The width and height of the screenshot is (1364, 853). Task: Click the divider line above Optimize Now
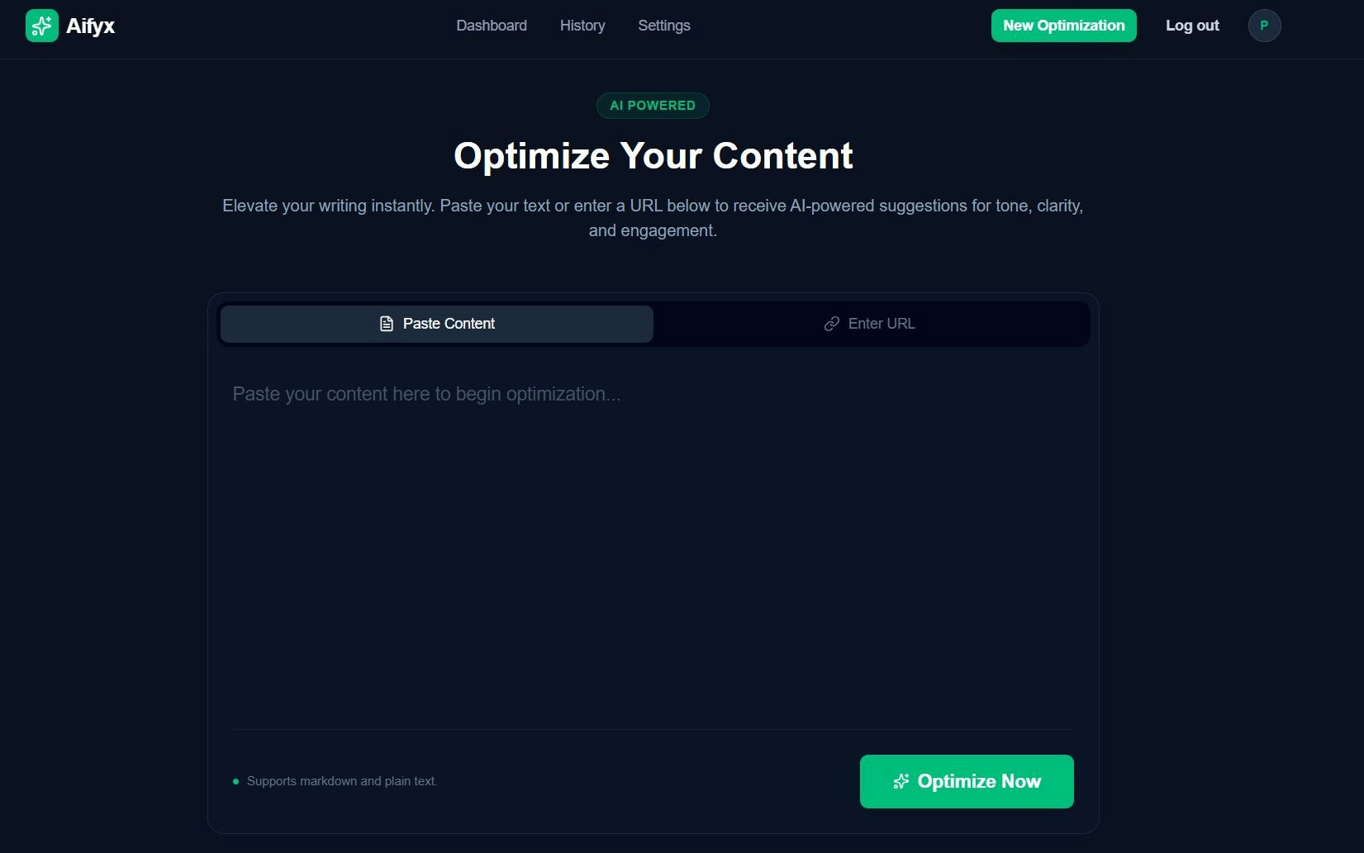(x=653, y=730)
